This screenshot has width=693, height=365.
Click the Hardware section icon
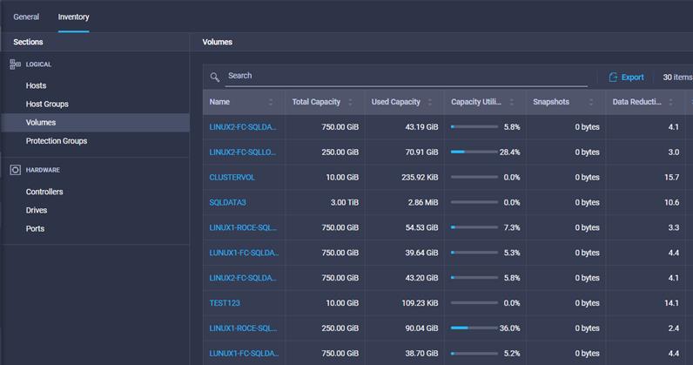(x=15, y=170)
